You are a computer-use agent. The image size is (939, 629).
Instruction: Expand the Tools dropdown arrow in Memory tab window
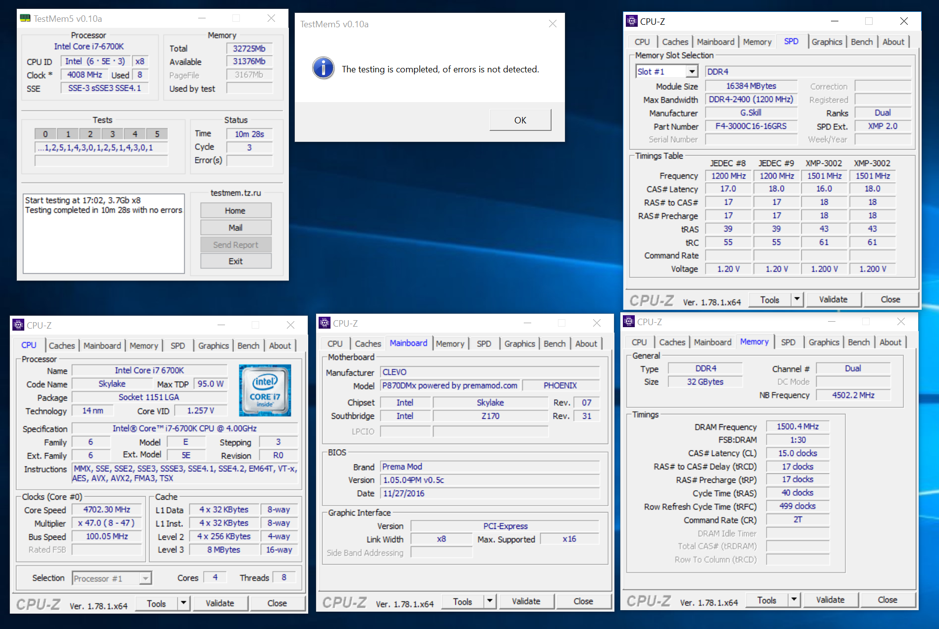794,600
